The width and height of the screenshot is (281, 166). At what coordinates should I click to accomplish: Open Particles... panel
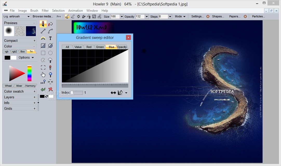[x=258, y=17]
